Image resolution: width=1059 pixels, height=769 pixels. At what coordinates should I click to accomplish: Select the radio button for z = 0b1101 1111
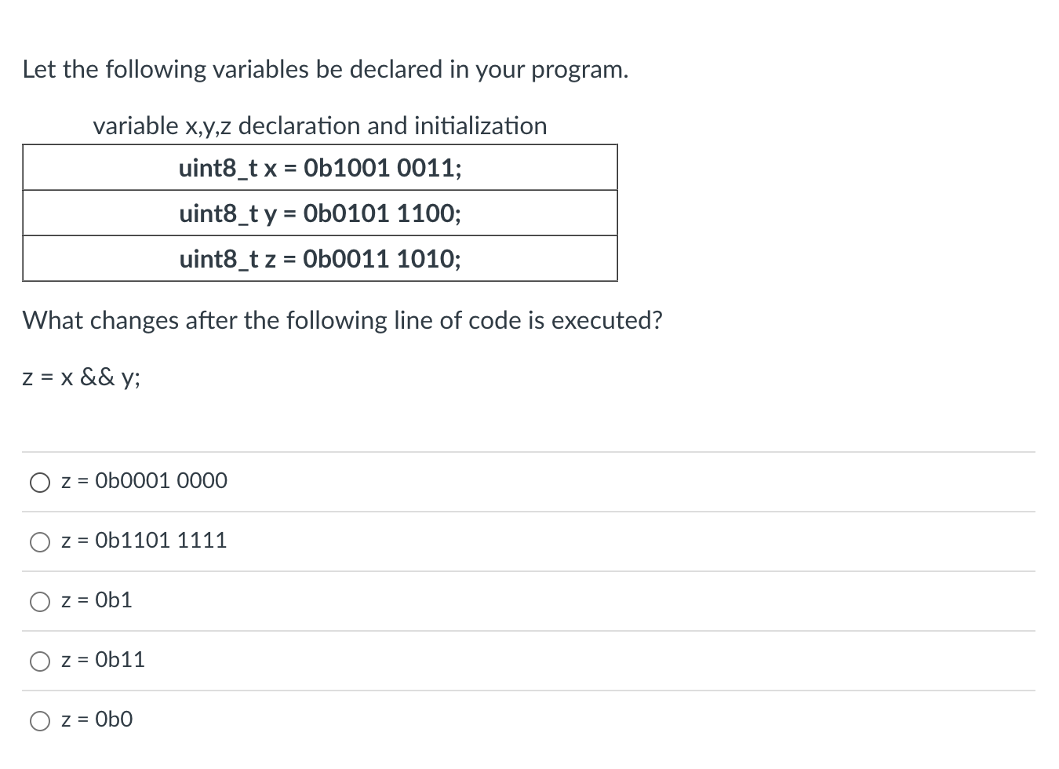(x=39, y=541)
